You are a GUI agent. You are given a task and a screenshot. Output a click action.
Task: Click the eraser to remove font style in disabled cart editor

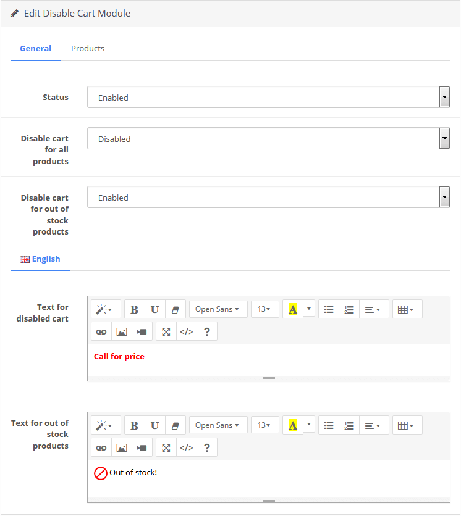(176, 309)
